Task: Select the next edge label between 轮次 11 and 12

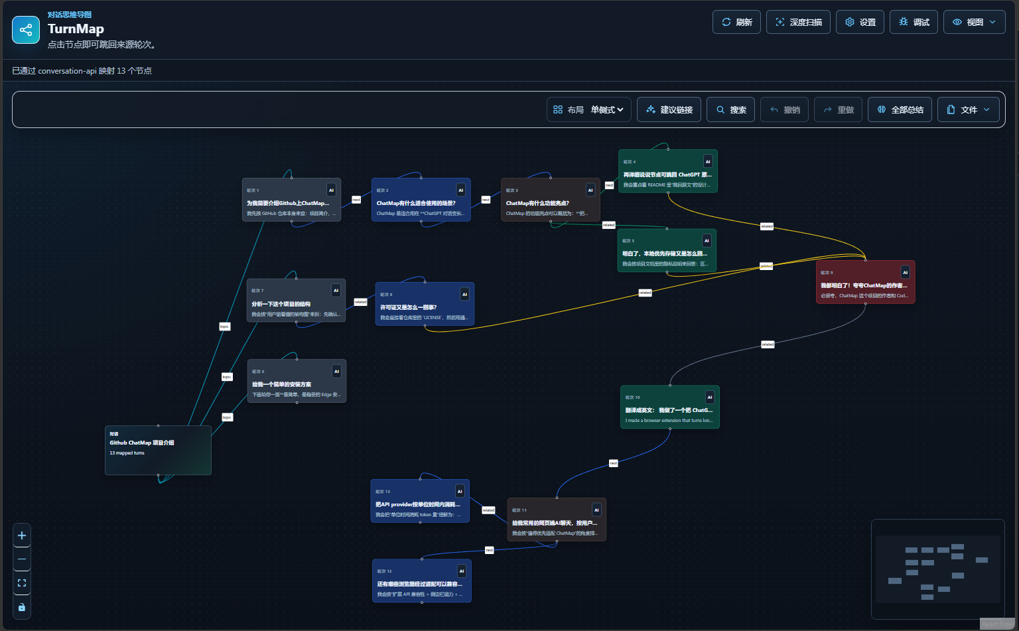Action: coord(489,550)
